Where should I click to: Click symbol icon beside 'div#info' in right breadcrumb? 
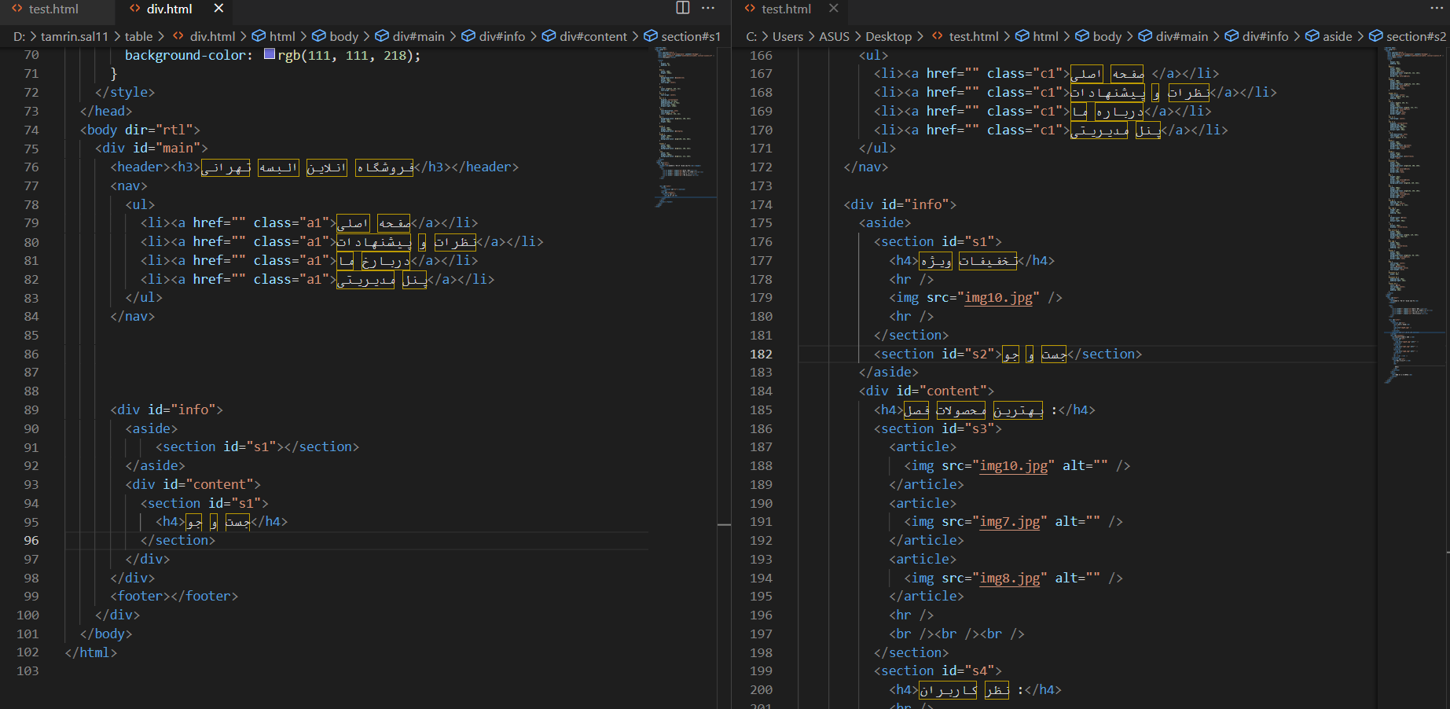tap(1232, 36)
